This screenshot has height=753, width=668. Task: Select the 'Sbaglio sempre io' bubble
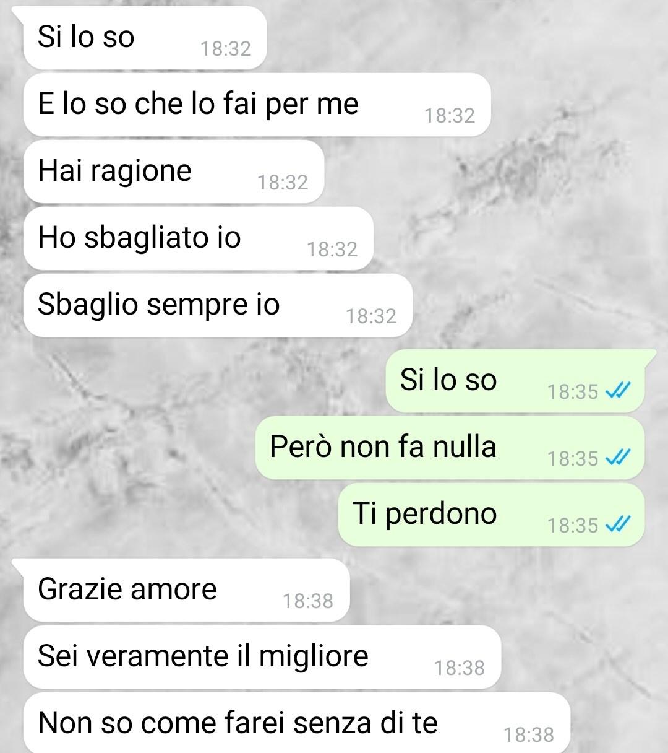218,305
